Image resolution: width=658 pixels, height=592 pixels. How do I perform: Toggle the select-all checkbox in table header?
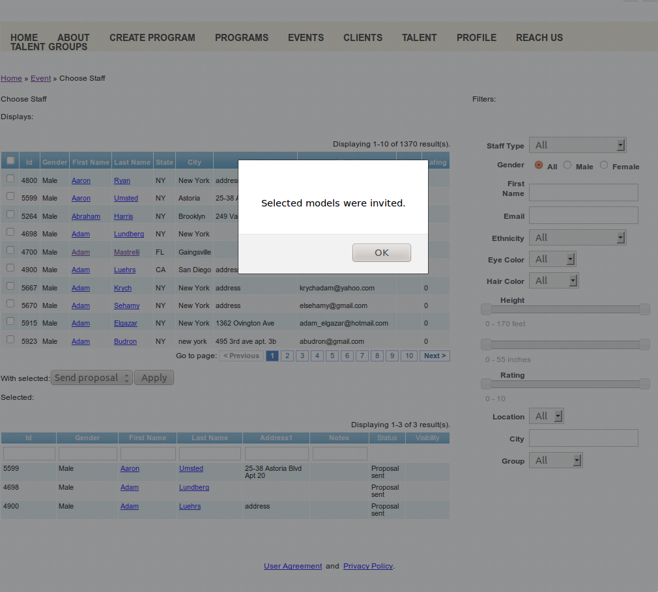(x=10, y=161)
